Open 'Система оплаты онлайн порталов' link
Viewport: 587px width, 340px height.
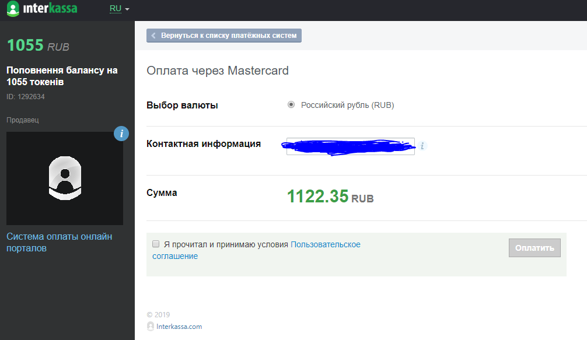[x=59, y=243]
